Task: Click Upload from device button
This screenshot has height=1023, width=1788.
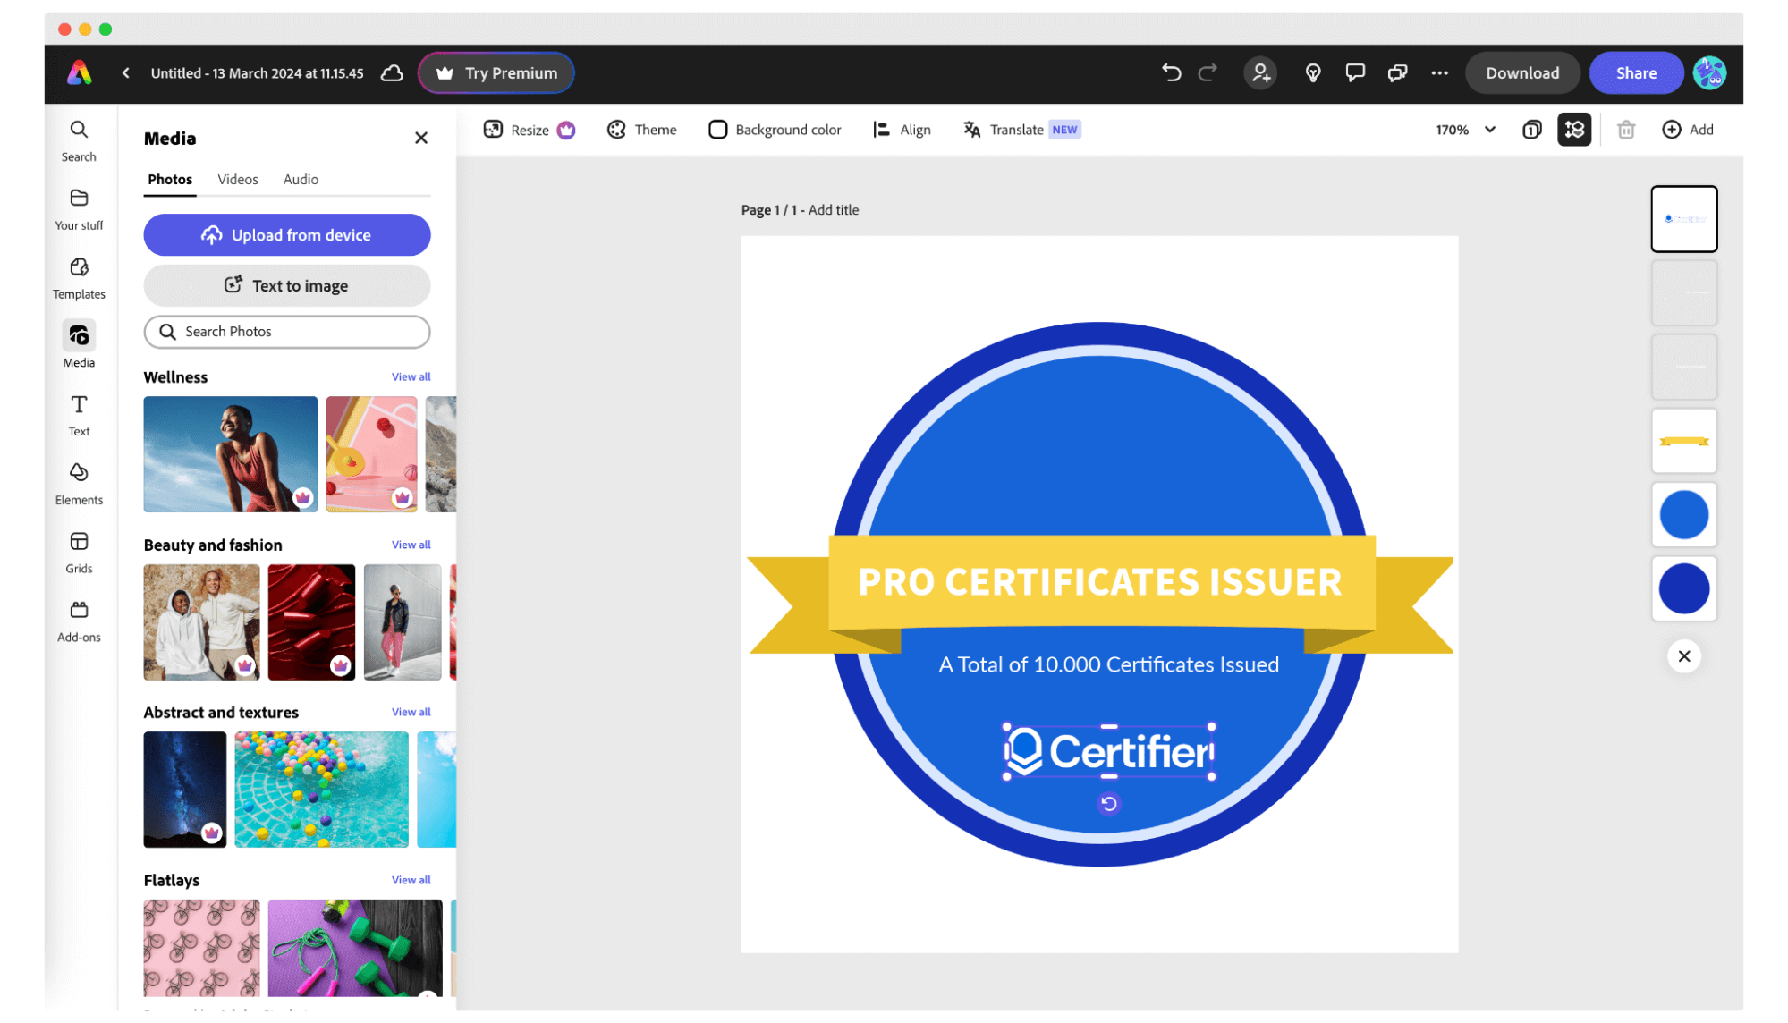Action: point(287,235)
